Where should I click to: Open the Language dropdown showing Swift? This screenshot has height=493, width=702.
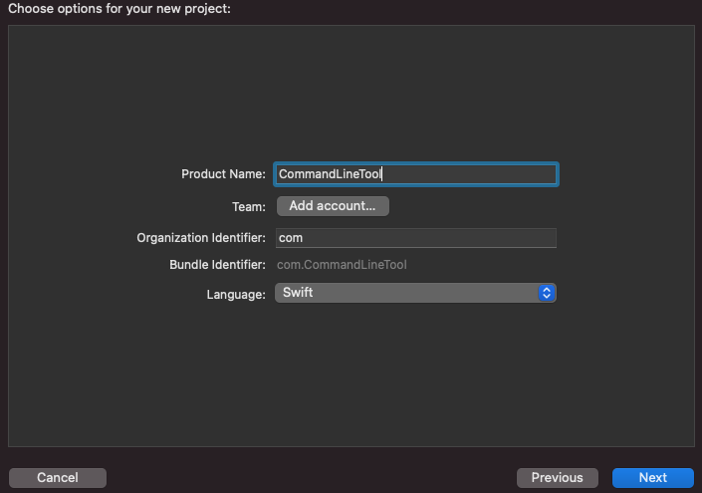(x=415, y=293)
